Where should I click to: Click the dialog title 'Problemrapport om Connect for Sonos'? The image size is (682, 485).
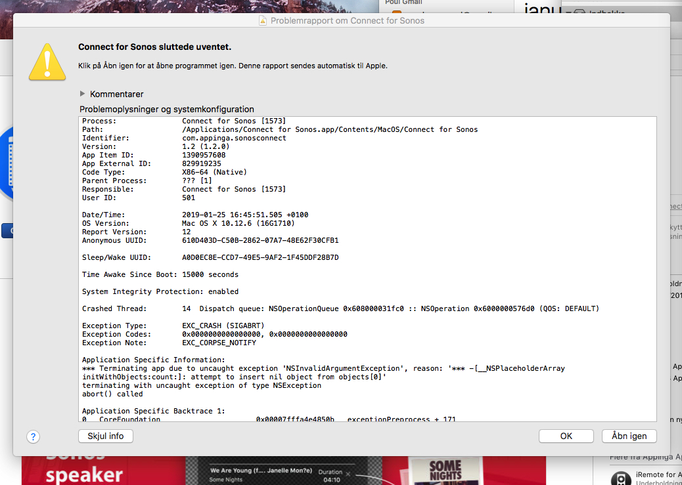pos(347,20)
